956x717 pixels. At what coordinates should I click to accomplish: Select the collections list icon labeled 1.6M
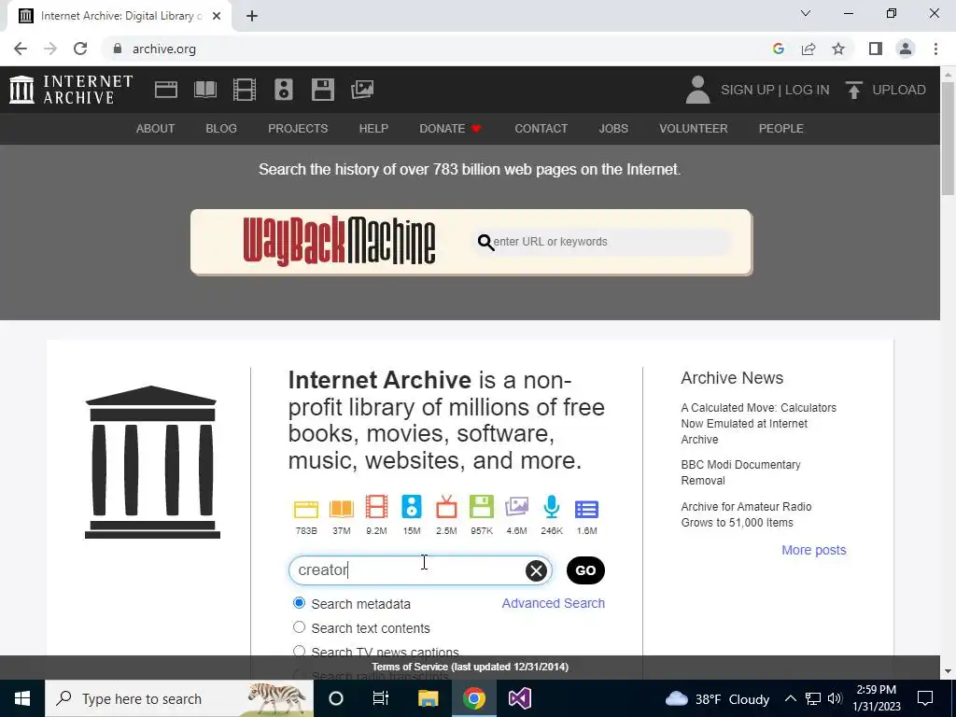[586, 509]
